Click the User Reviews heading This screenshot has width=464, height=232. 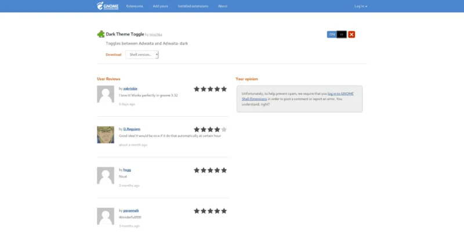point(108,79)
